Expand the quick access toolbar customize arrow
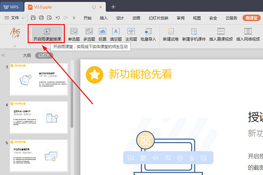 74,18
